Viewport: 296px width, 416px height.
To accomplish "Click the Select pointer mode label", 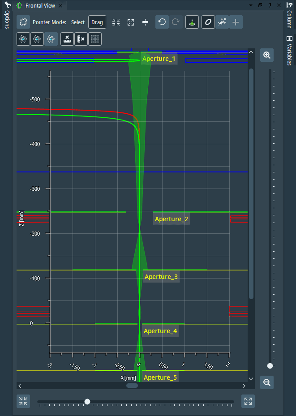I will pos(77,22).
